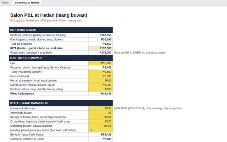Click the Tubo sa produkto label
This screenshot has height=142, width=227.
(x=49, y=44)
